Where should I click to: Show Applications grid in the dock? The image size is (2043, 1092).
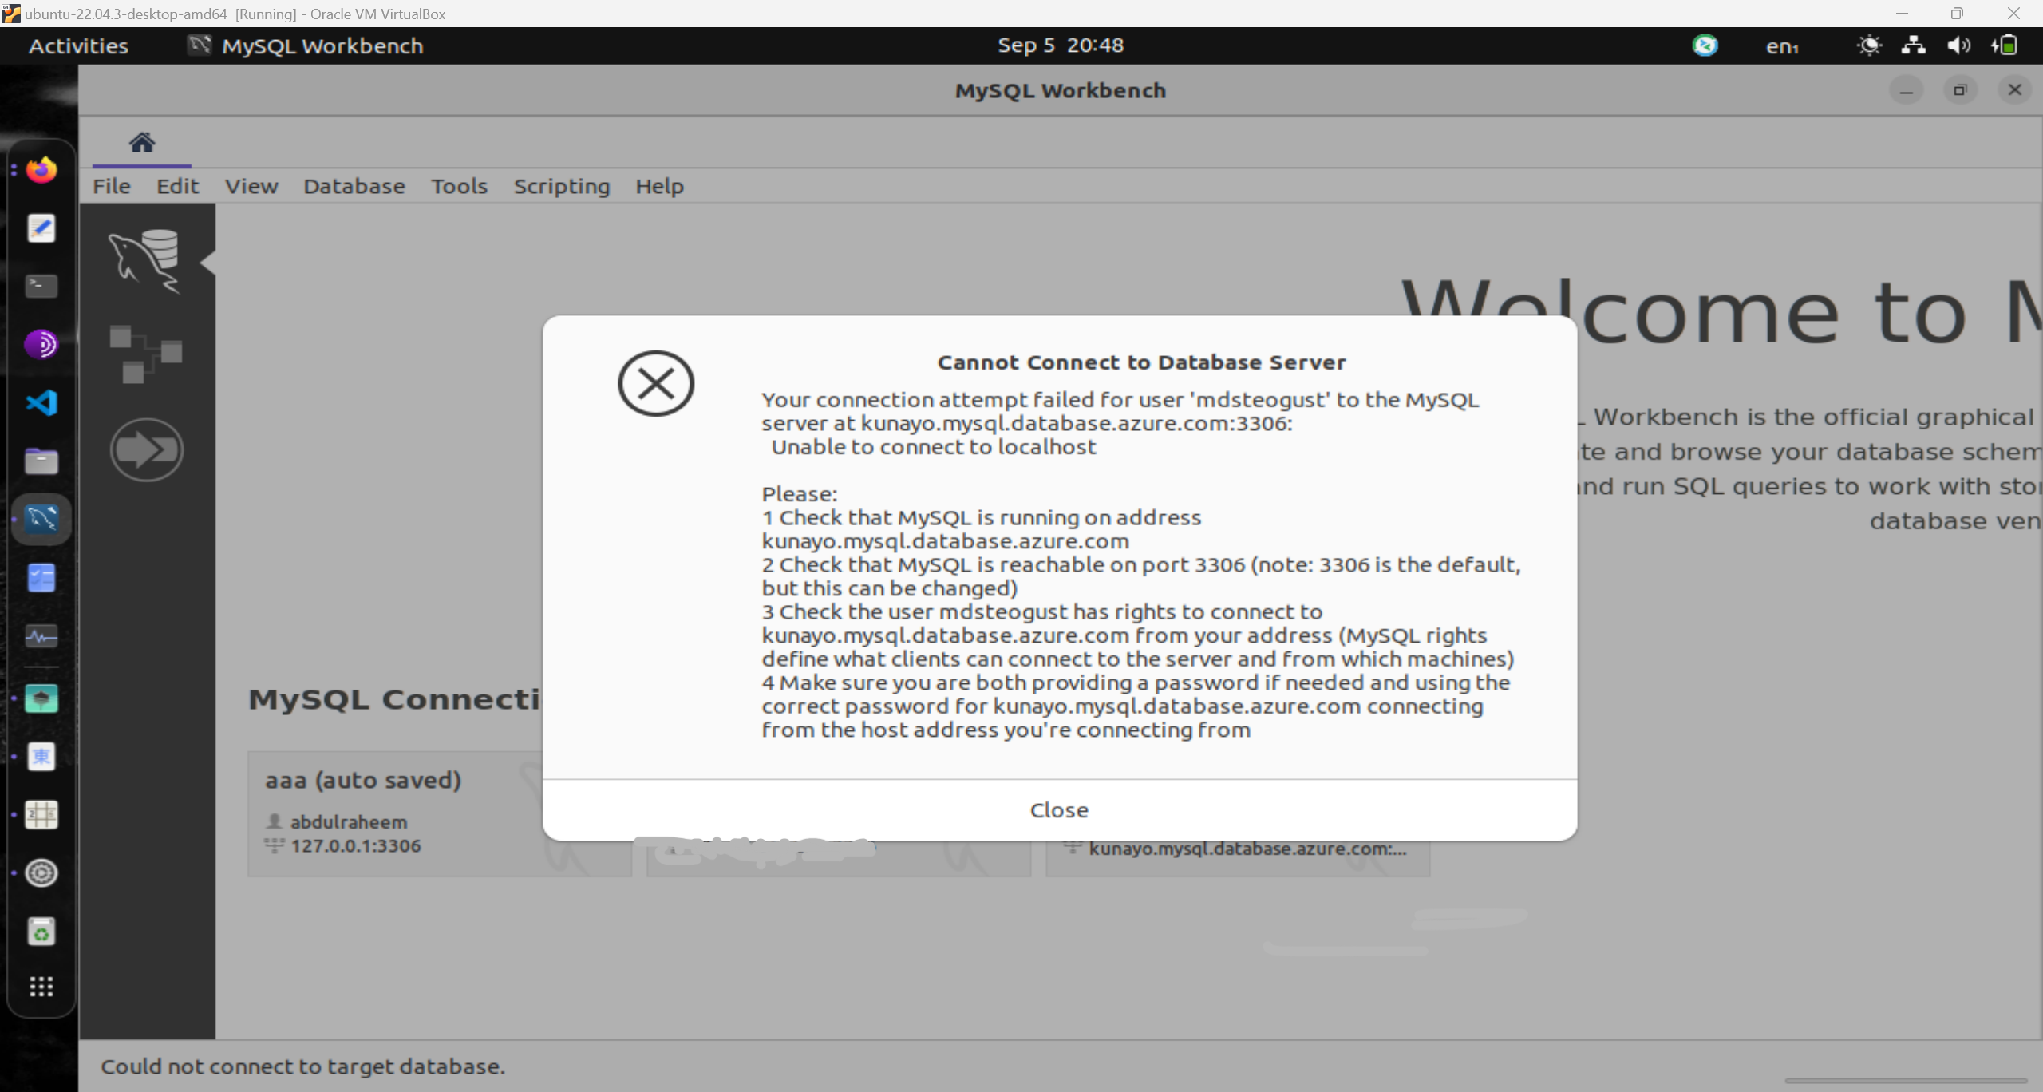click(x=41, y=987)
